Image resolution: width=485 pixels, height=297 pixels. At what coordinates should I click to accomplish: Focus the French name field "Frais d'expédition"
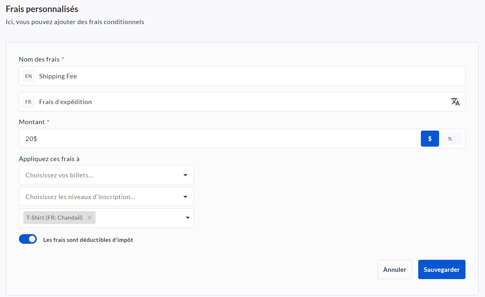click(x=240, y=102)
